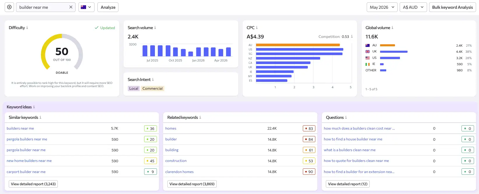
Task: Open the Australia country flag dropdown
Action: (x=86, y=7)
